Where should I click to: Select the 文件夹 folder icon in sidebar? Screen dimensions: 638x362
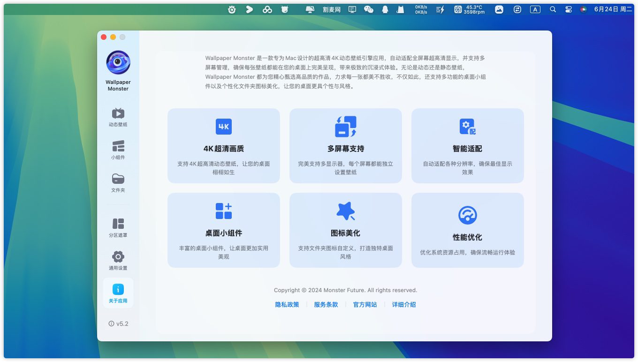coord(118,180)
